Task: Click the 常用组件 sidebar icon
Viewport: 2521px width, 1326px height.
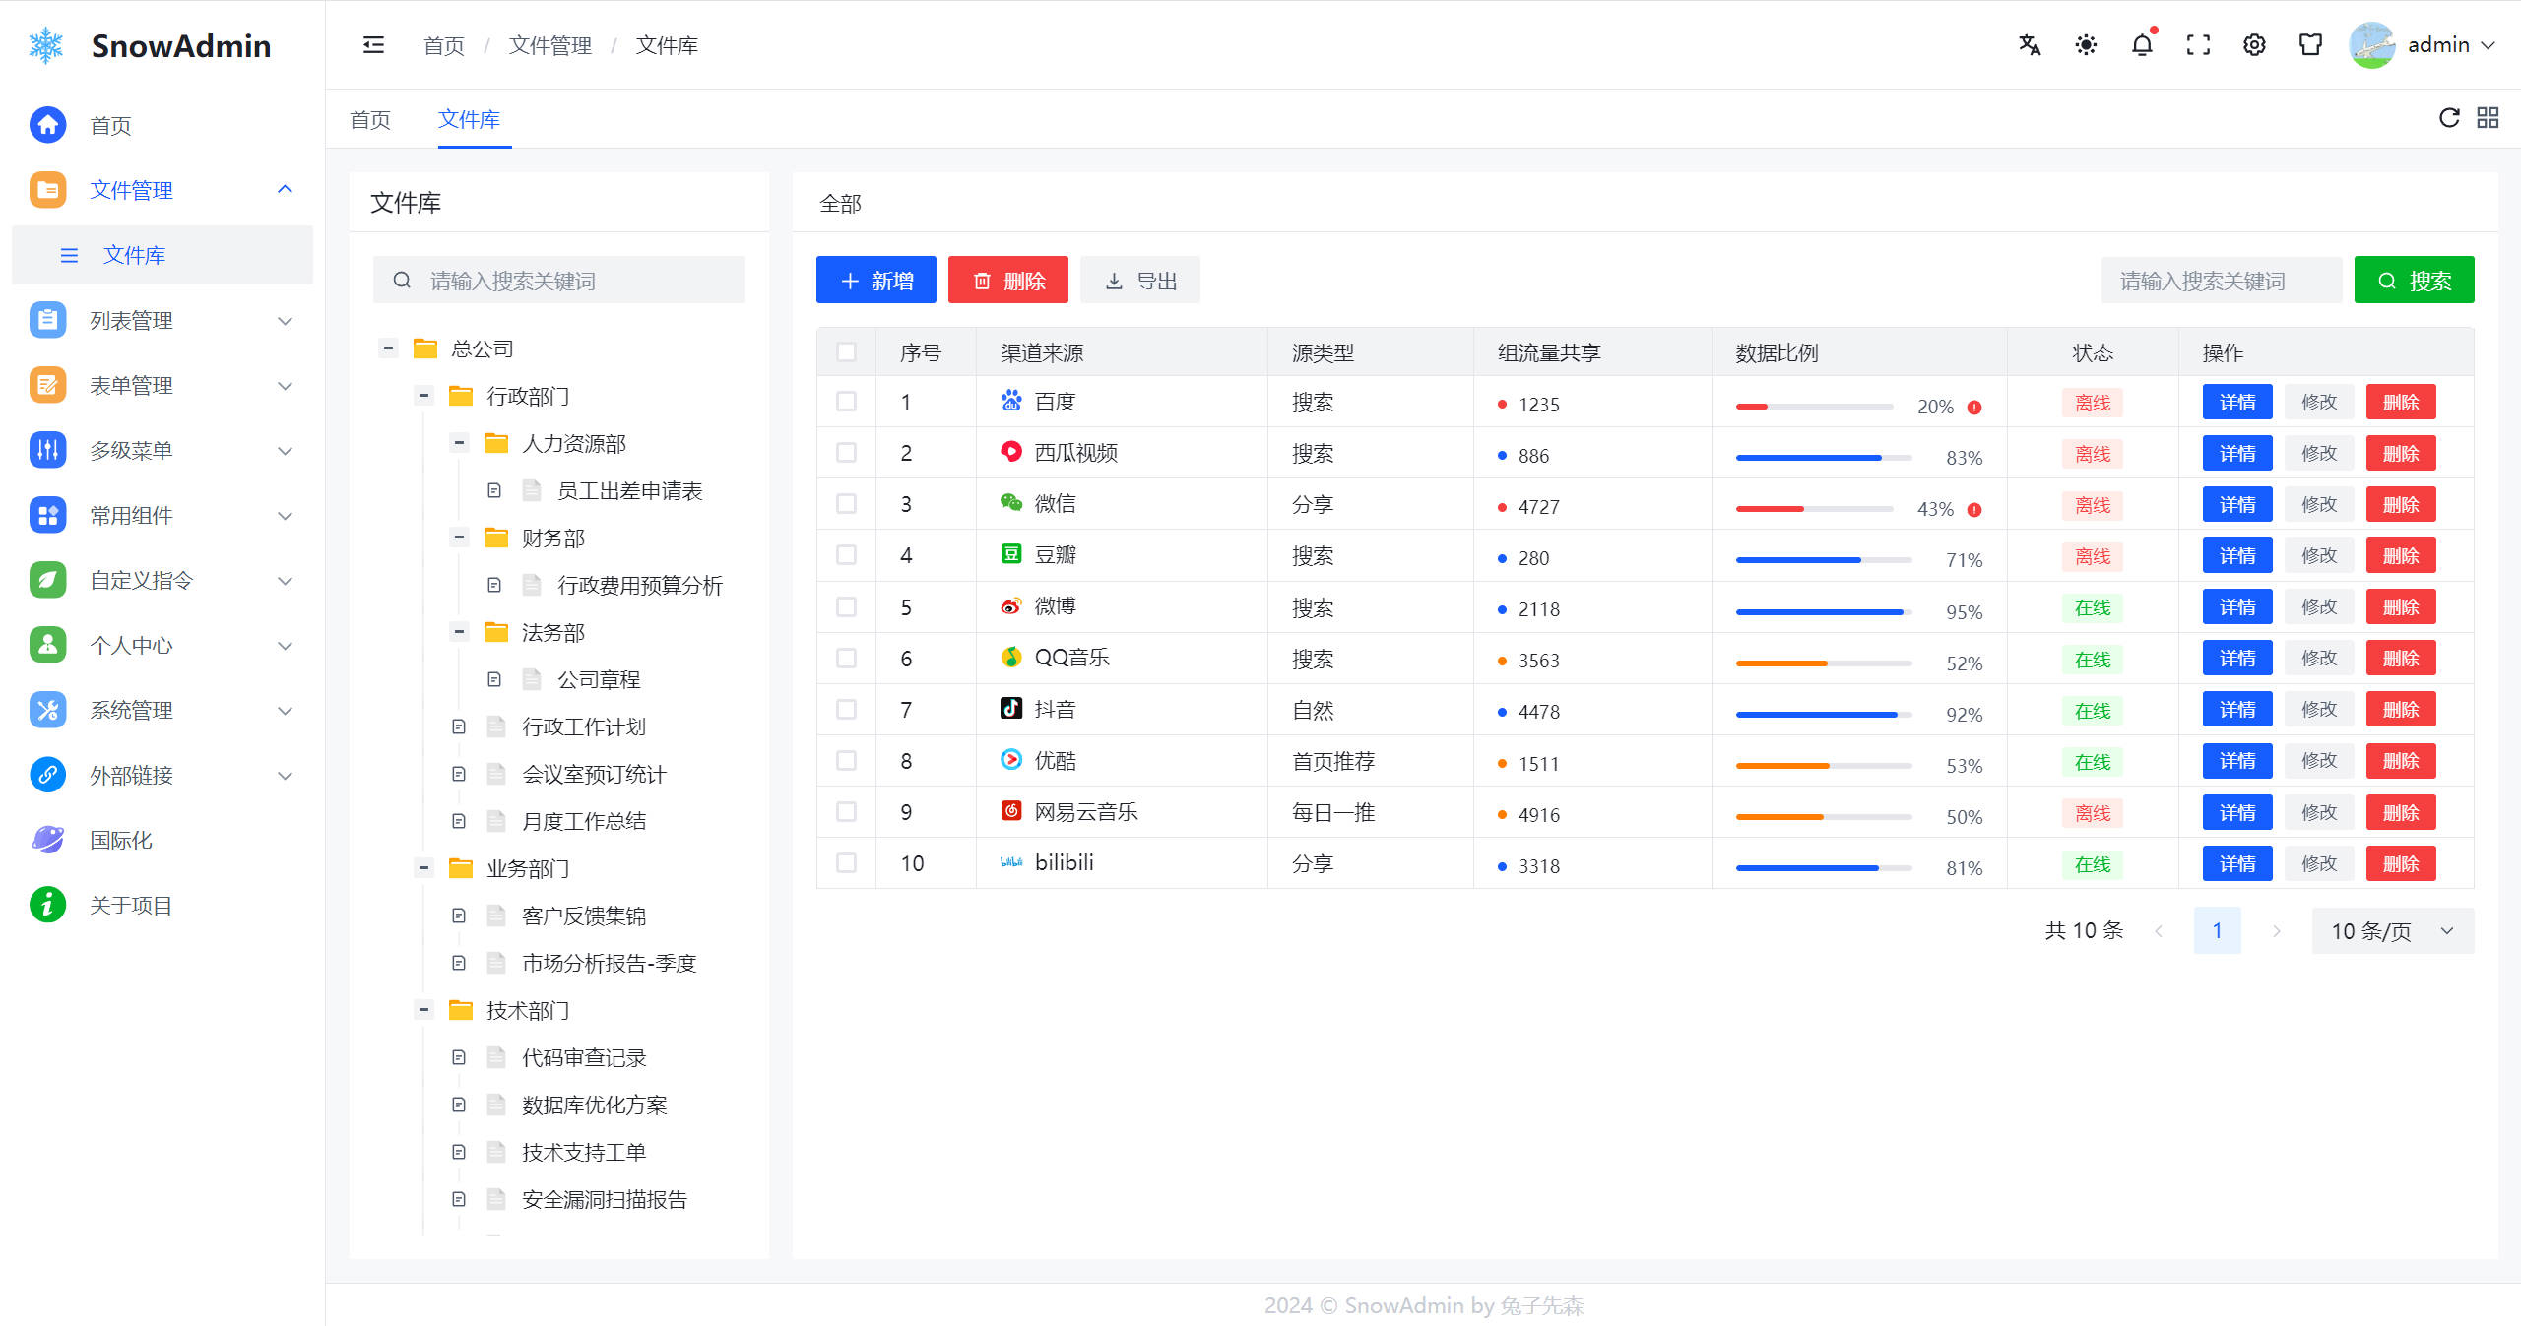Action: (47, 515)
